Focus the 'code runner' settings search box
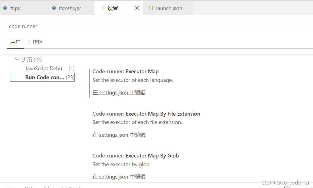This screenshot has height=188, width=313. (160, 26)
